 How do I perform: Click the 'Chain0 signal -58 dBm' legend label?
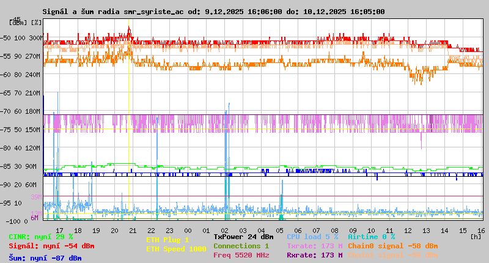pos(393,246)
